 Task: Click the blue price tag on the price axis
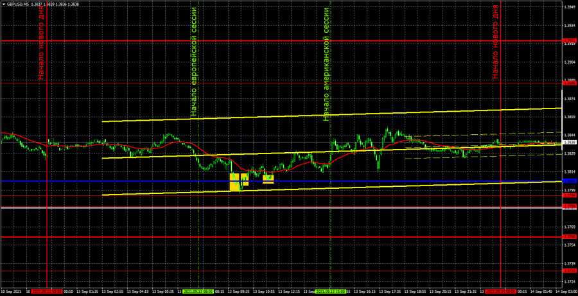569,181
